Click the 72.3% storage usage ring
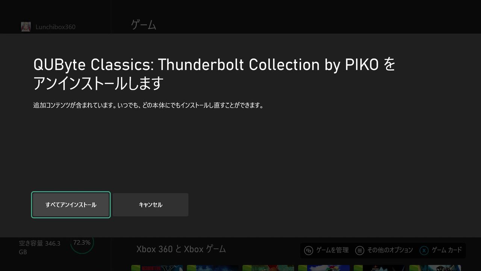 point(82,243)
